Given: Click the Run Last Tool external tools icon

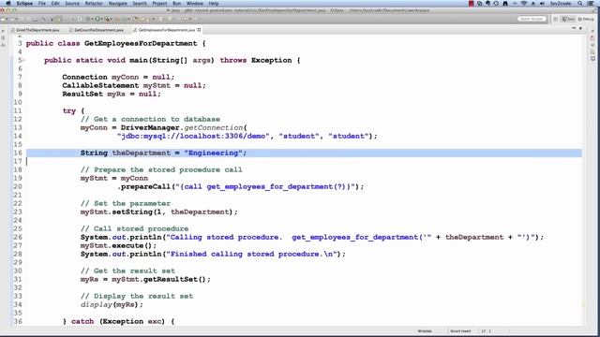Looking at the screenshot, I should [x=108, y=19].
